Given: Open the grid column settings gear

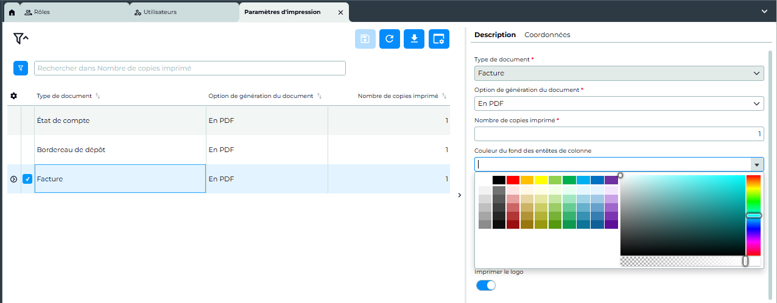Looking at the screenshot, I should (x=14, y=96).
